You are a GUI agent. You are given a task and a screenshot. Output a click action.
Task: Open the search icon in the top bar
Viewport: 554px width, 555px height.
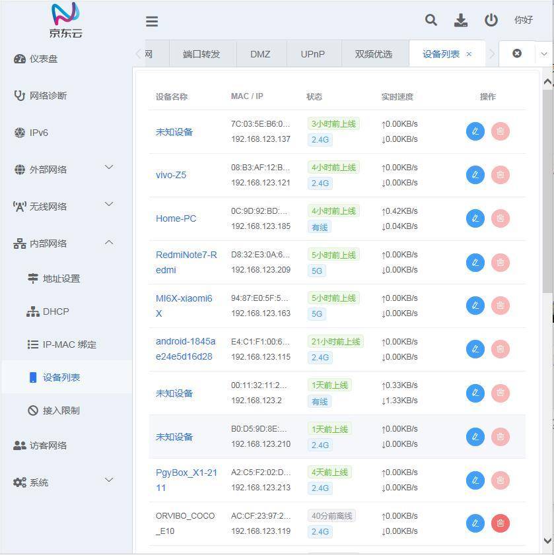pos(431,20)
